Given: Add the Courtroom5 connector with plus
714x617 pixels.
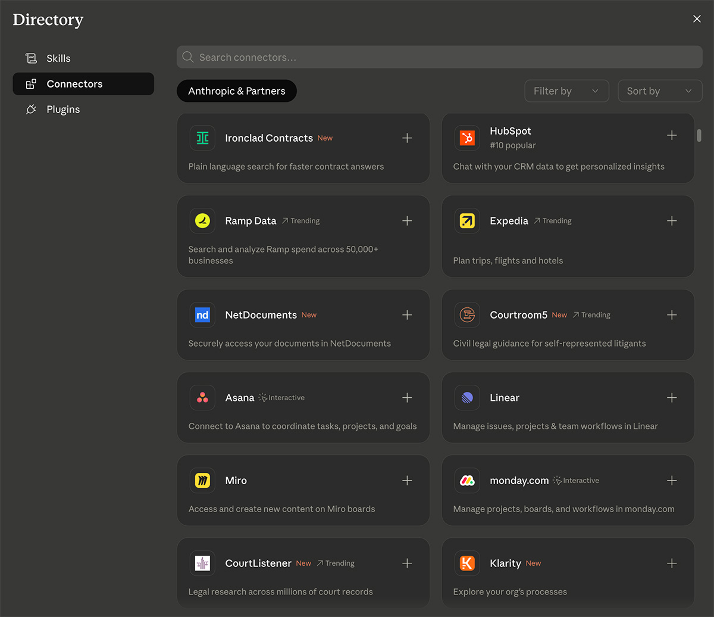Looking at the screenshot, I should 672,314.
